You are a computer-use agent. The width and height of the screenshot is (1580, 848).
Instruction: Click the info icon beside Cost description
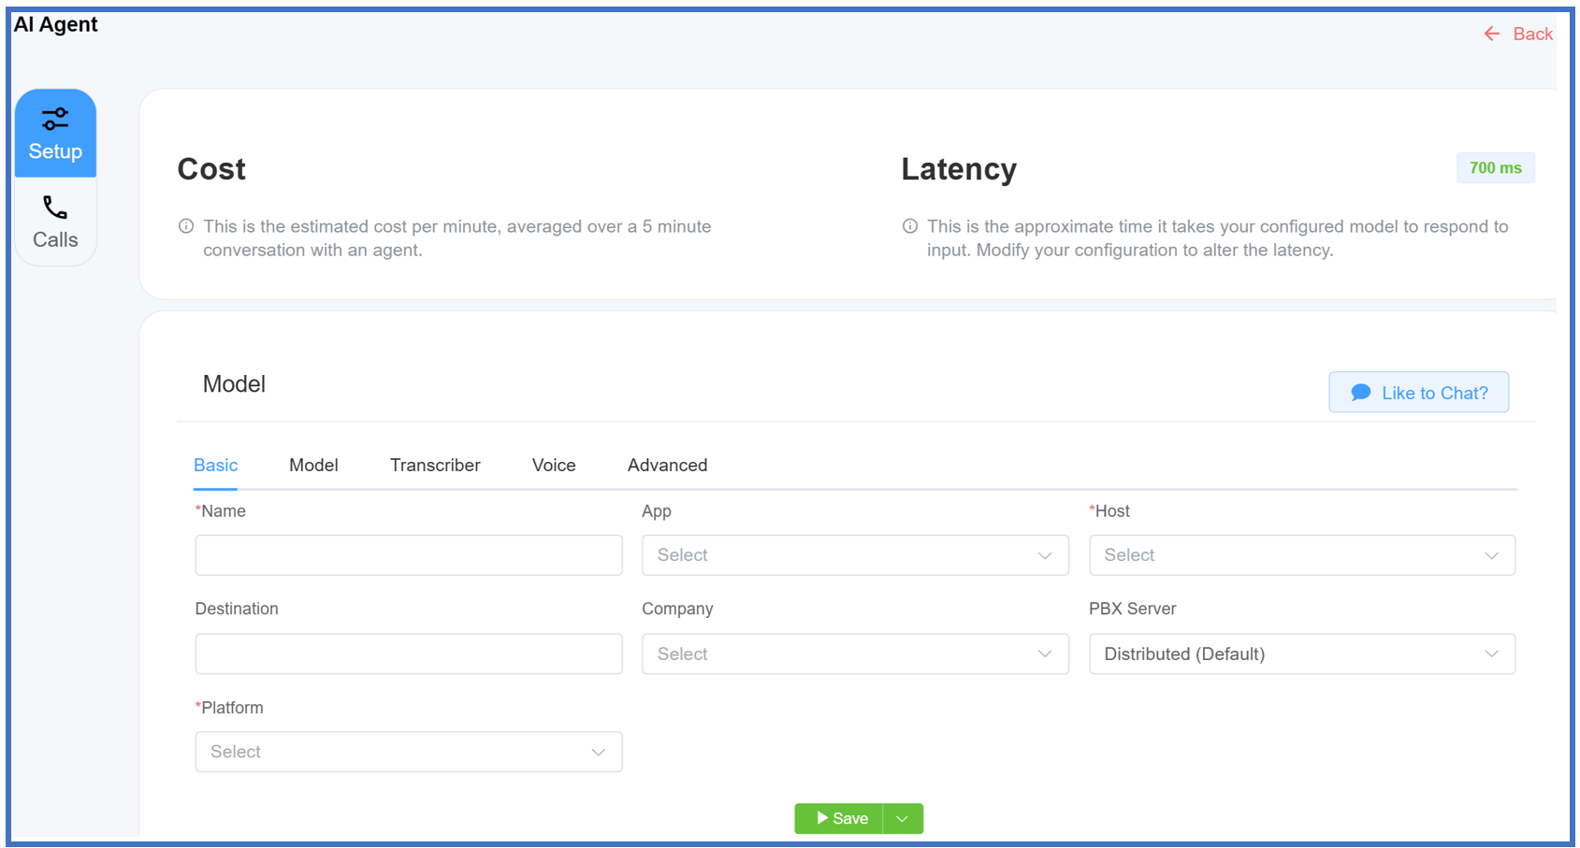tap(186, 226)
